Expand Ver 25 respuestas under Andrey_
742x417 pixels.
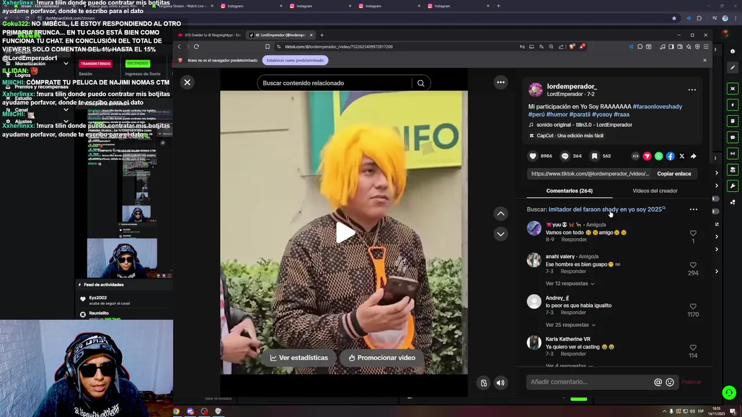570,325
